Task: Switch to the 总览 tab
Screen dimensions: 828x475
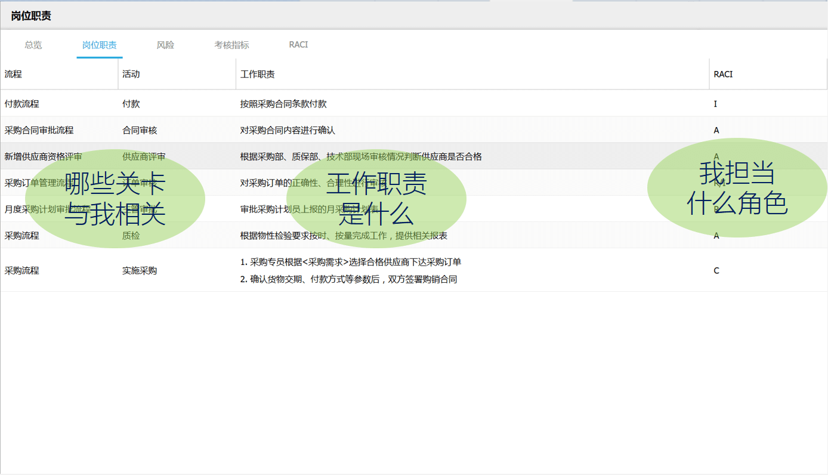Action: tap(33, 45)
